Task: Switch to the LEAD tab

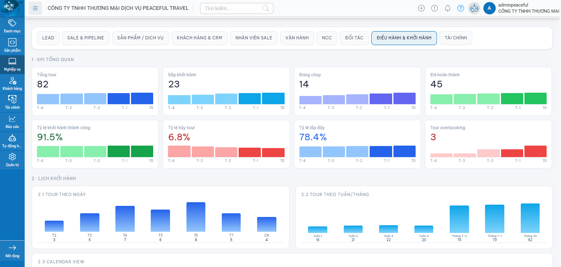Action: click(x=48, y=38)
